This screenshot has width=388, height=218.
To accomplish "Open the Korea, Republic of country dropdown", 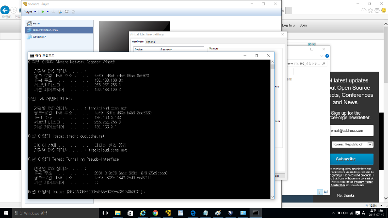I will click(x=353, y=144).
